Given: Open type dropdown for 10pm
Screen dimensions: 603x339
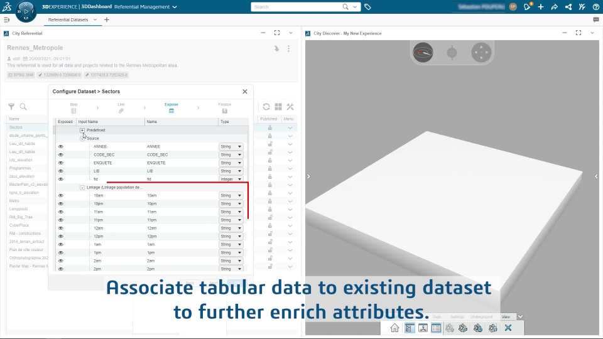Looking at the screenshot, I should pyautogui.click(x=231, y=203).
